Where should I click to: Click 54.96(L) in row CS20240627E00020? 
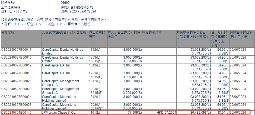(x=223, y=89)
